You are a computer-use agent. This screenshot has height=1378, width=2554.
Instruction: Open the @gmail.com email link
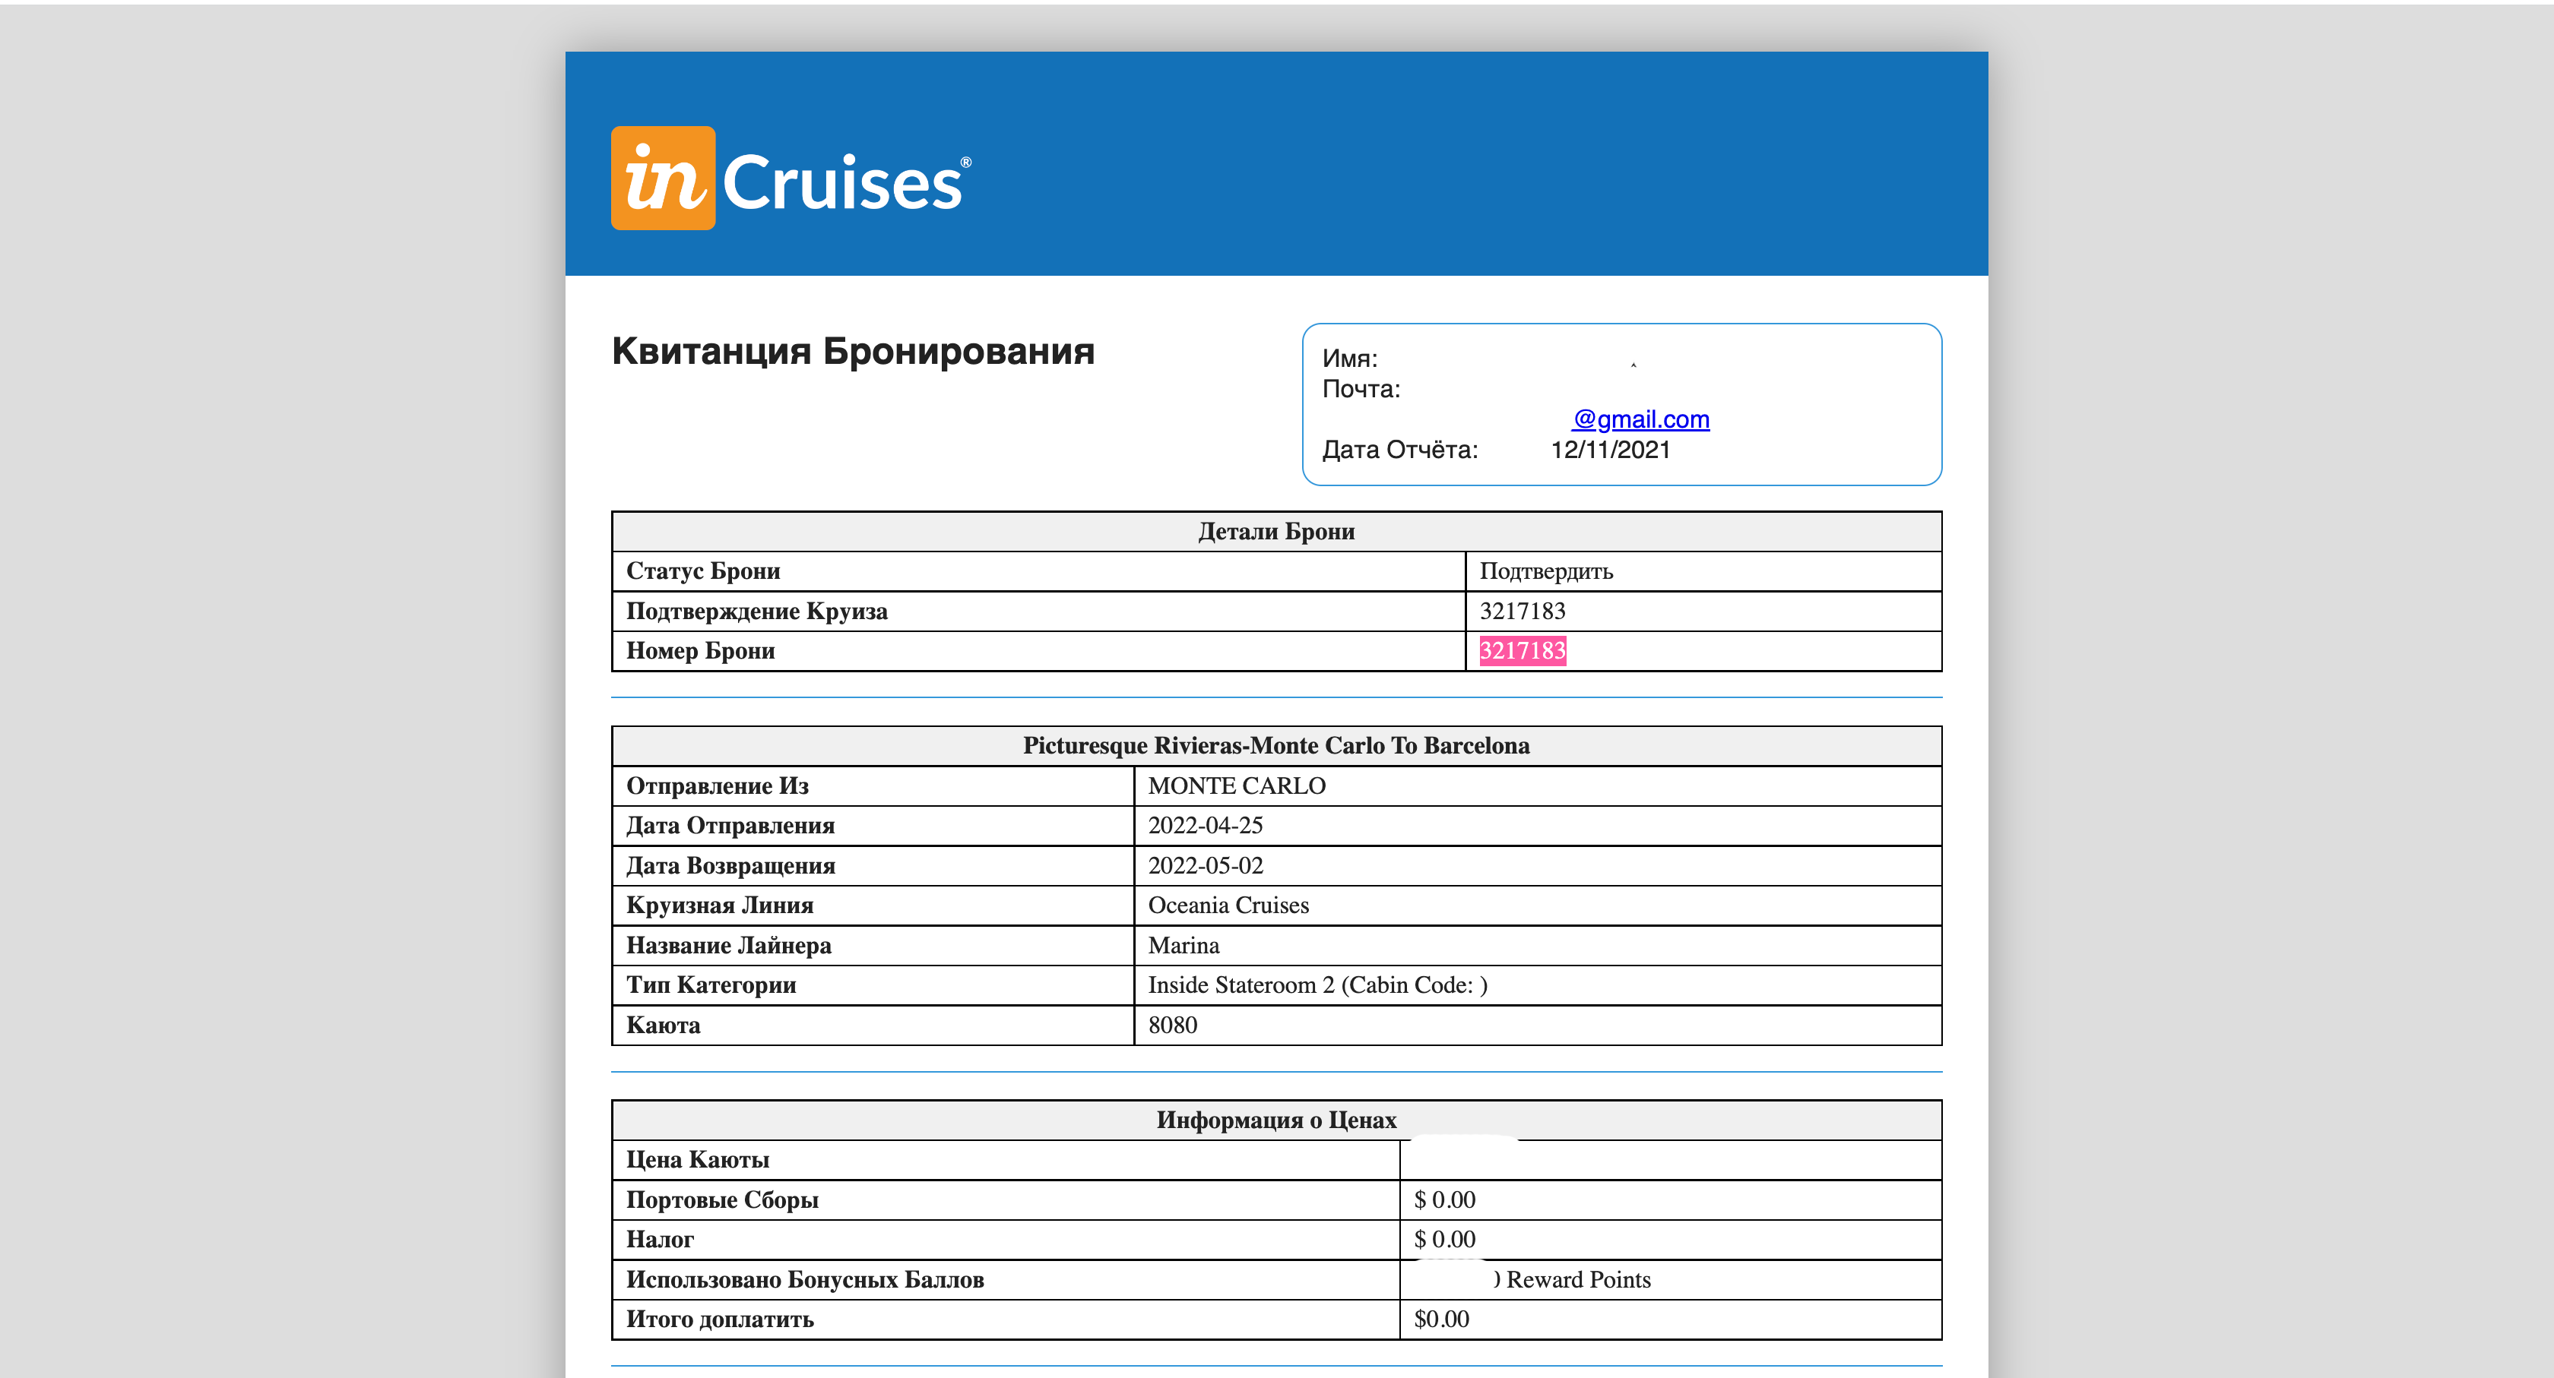(1641, 420)
